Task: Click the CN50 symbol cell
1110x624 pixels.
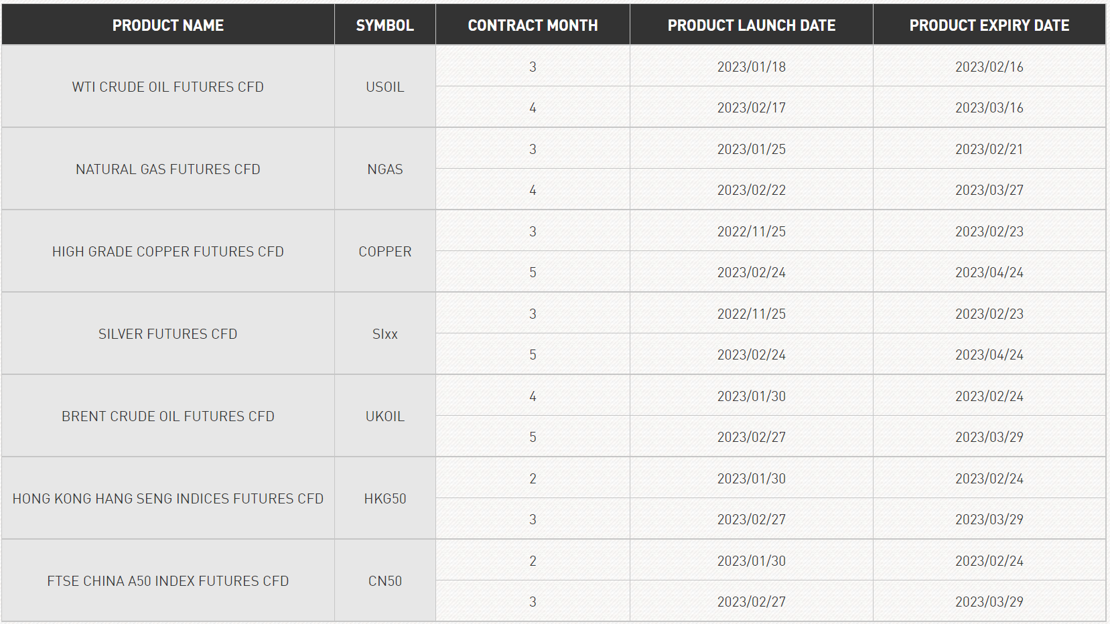Action: pos(385,580)
